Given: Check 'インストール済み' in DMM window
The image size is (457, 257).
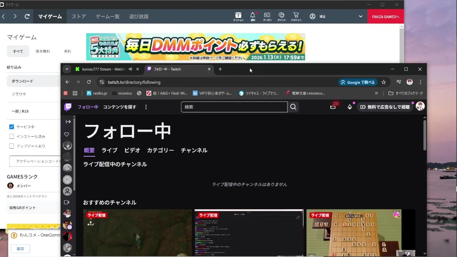Looking at the screenshot, I should [11, 136].
